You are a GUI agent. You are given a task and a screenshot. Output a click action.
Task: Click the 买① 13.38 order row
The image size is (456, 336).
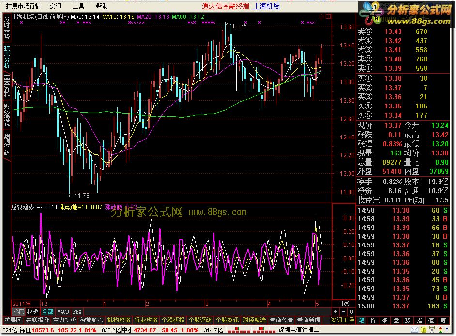click(403, 78)
